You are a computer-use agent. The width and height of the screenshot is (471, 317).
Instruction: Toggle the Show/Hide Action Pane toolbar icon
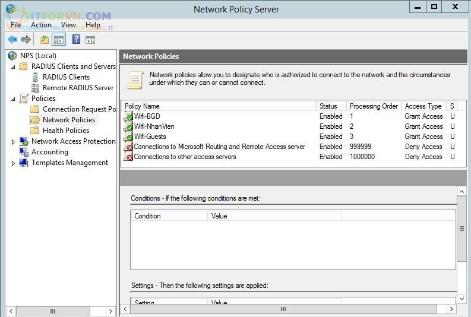[90, 40]
